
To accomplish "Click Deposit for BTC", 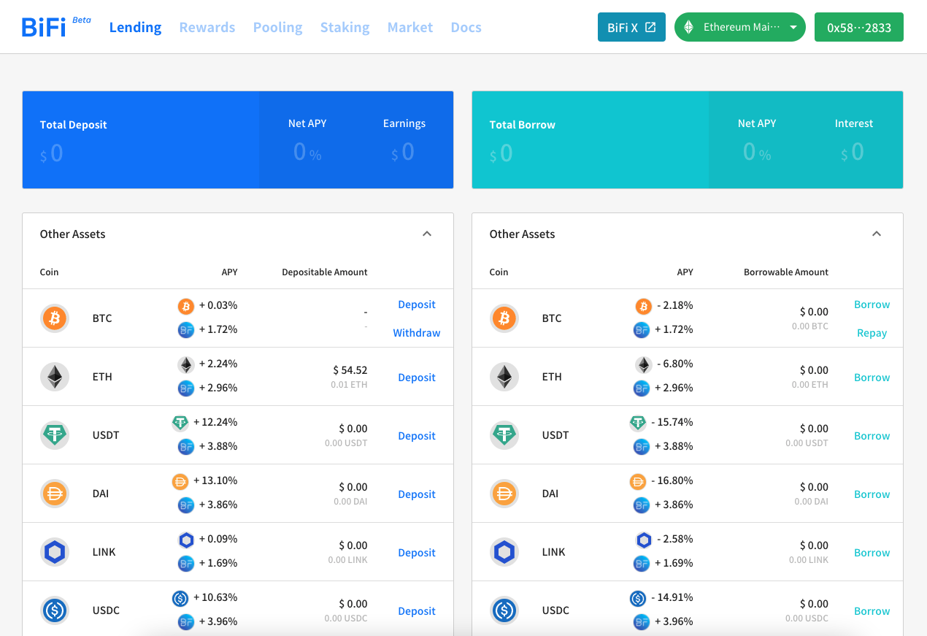I will coord(417,304).
